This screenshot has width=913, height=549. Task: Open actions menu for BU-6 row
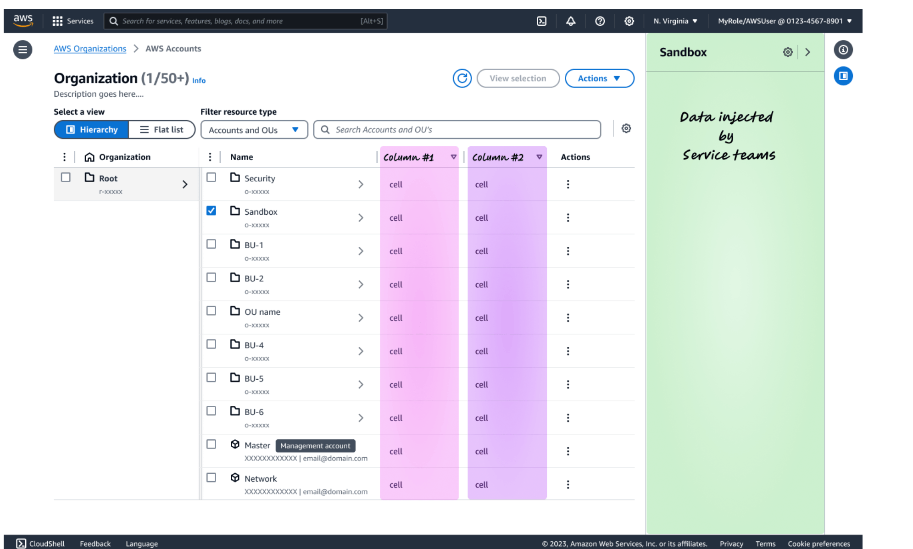[x=568, y=418]
